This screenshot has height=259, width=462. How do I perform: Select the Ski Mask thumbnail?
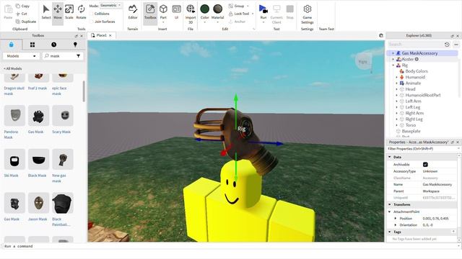pos(14,159)
